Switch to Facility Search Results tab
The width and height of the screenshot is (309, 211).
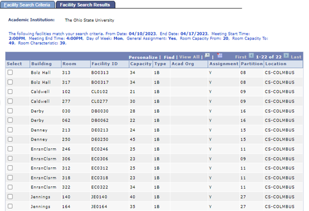85,5
